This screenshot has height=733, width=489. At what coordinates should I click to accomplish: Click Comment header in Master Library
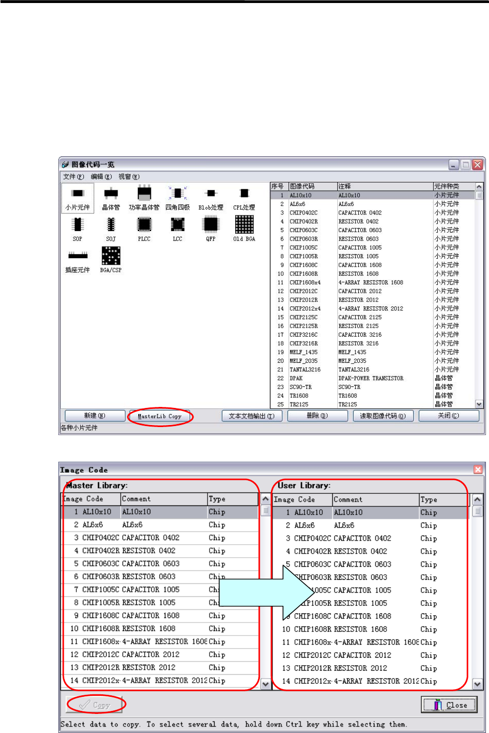pos(164,499)
